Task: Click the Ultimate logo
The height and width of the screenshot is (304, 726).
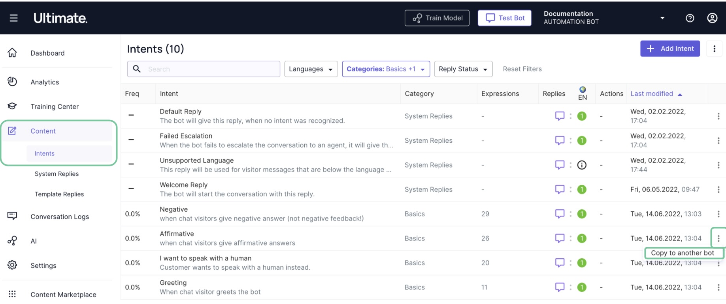Action: 60,18
